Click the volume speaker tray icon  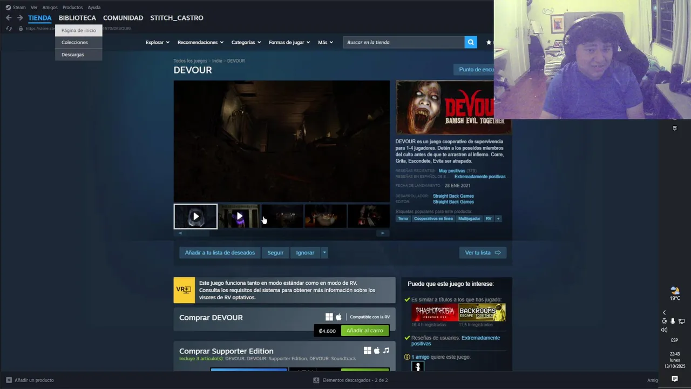tap(665, 330)
